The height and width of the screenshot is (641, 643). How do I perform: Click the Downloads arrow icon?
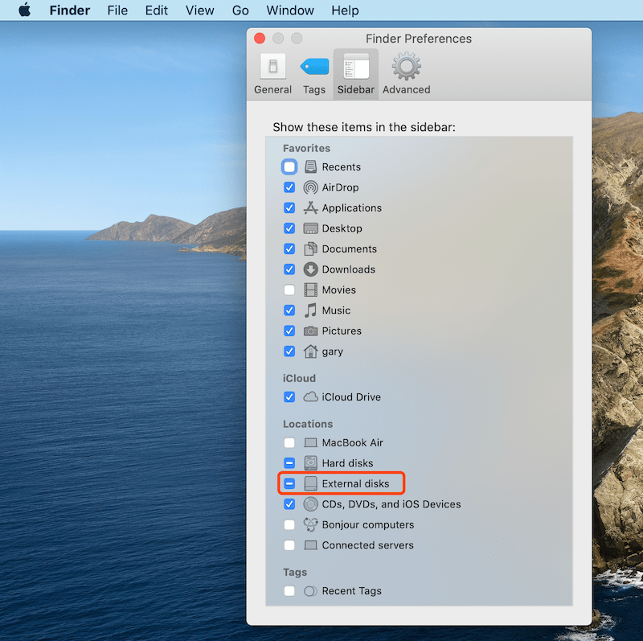pos(310,269)
